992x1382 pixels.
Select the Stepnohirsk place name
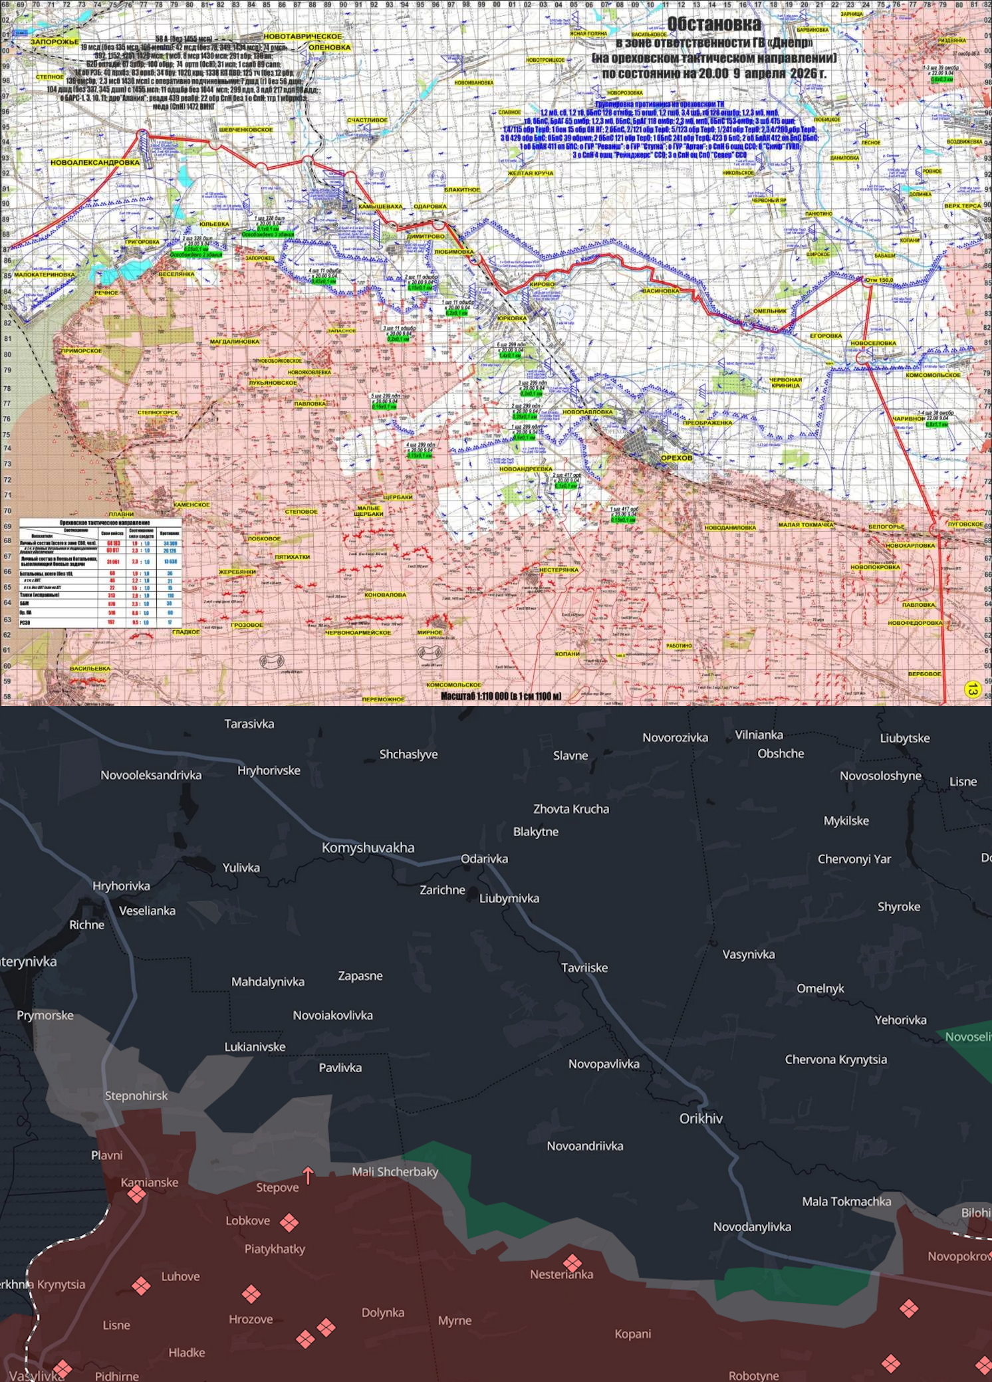pyautogui.click(x=136, y=1096)
